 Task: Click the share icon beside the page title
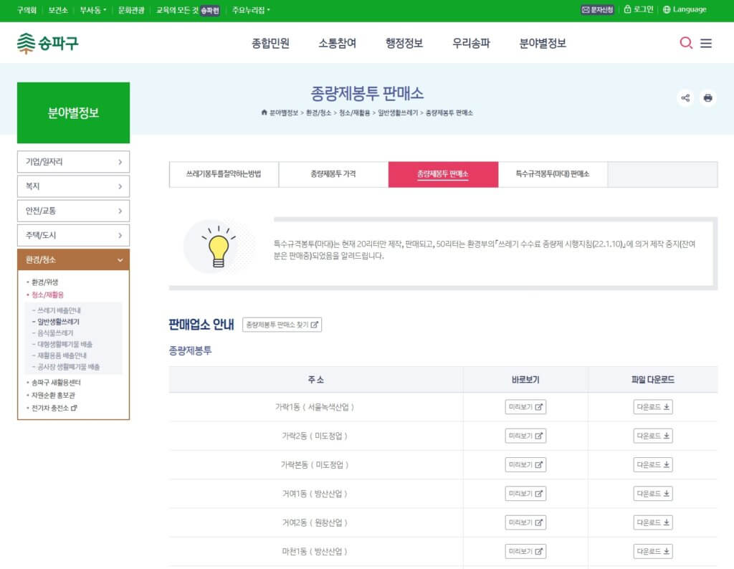pos(685,98)
